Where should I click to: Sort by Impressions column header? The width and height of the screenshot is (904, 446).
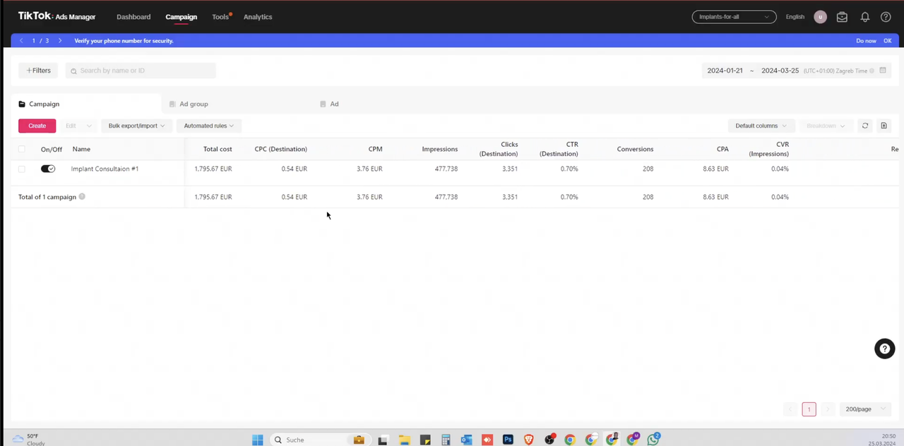tap(440, 149)
